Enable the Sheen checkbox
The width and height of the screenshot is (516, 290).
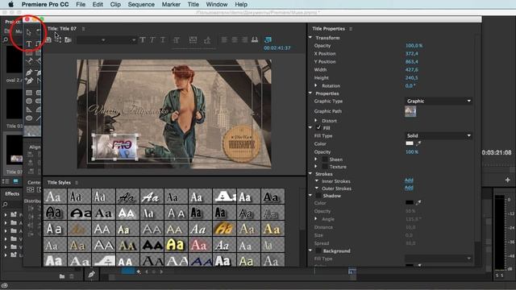point(324,159)
